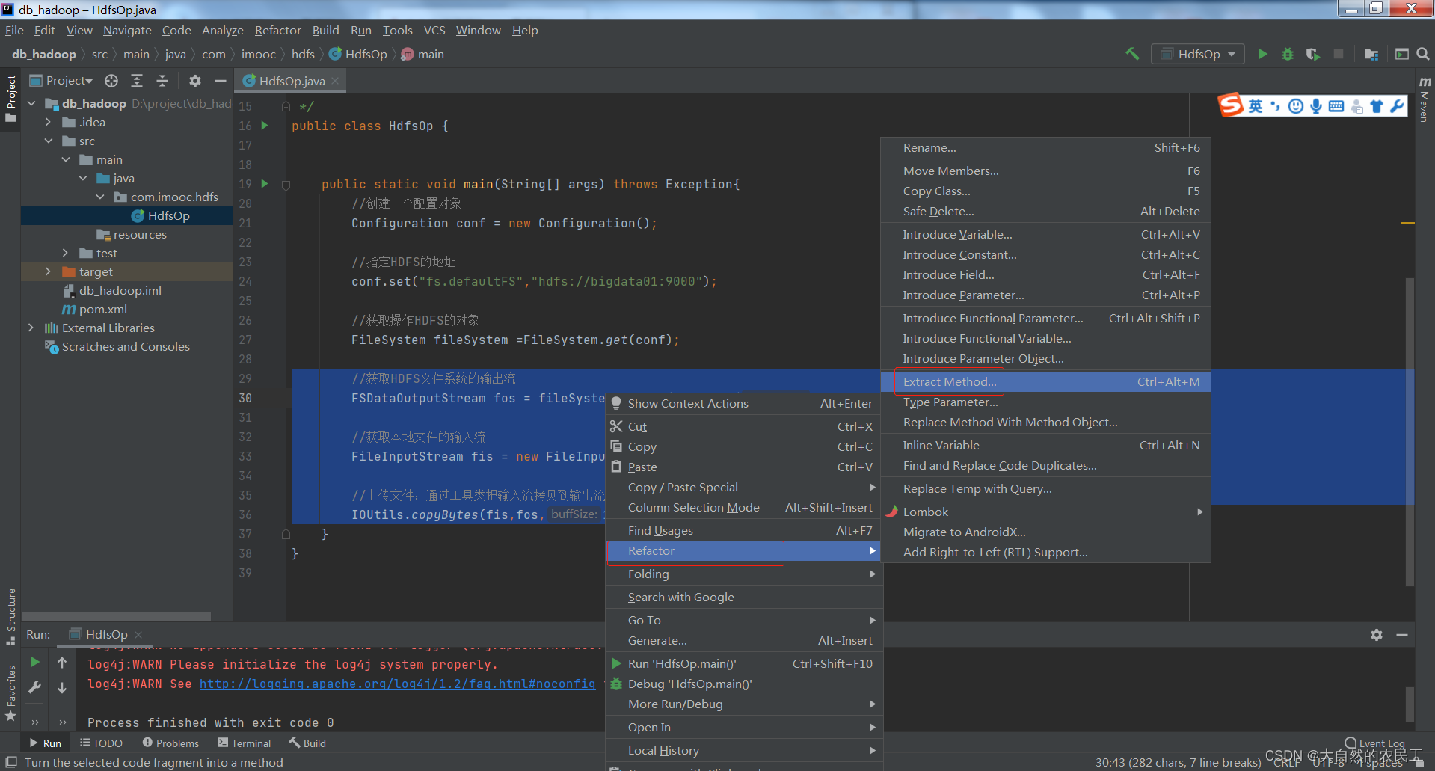Click Run with Coverage shield icon
1435x771 pixels.
[1312, 54]
